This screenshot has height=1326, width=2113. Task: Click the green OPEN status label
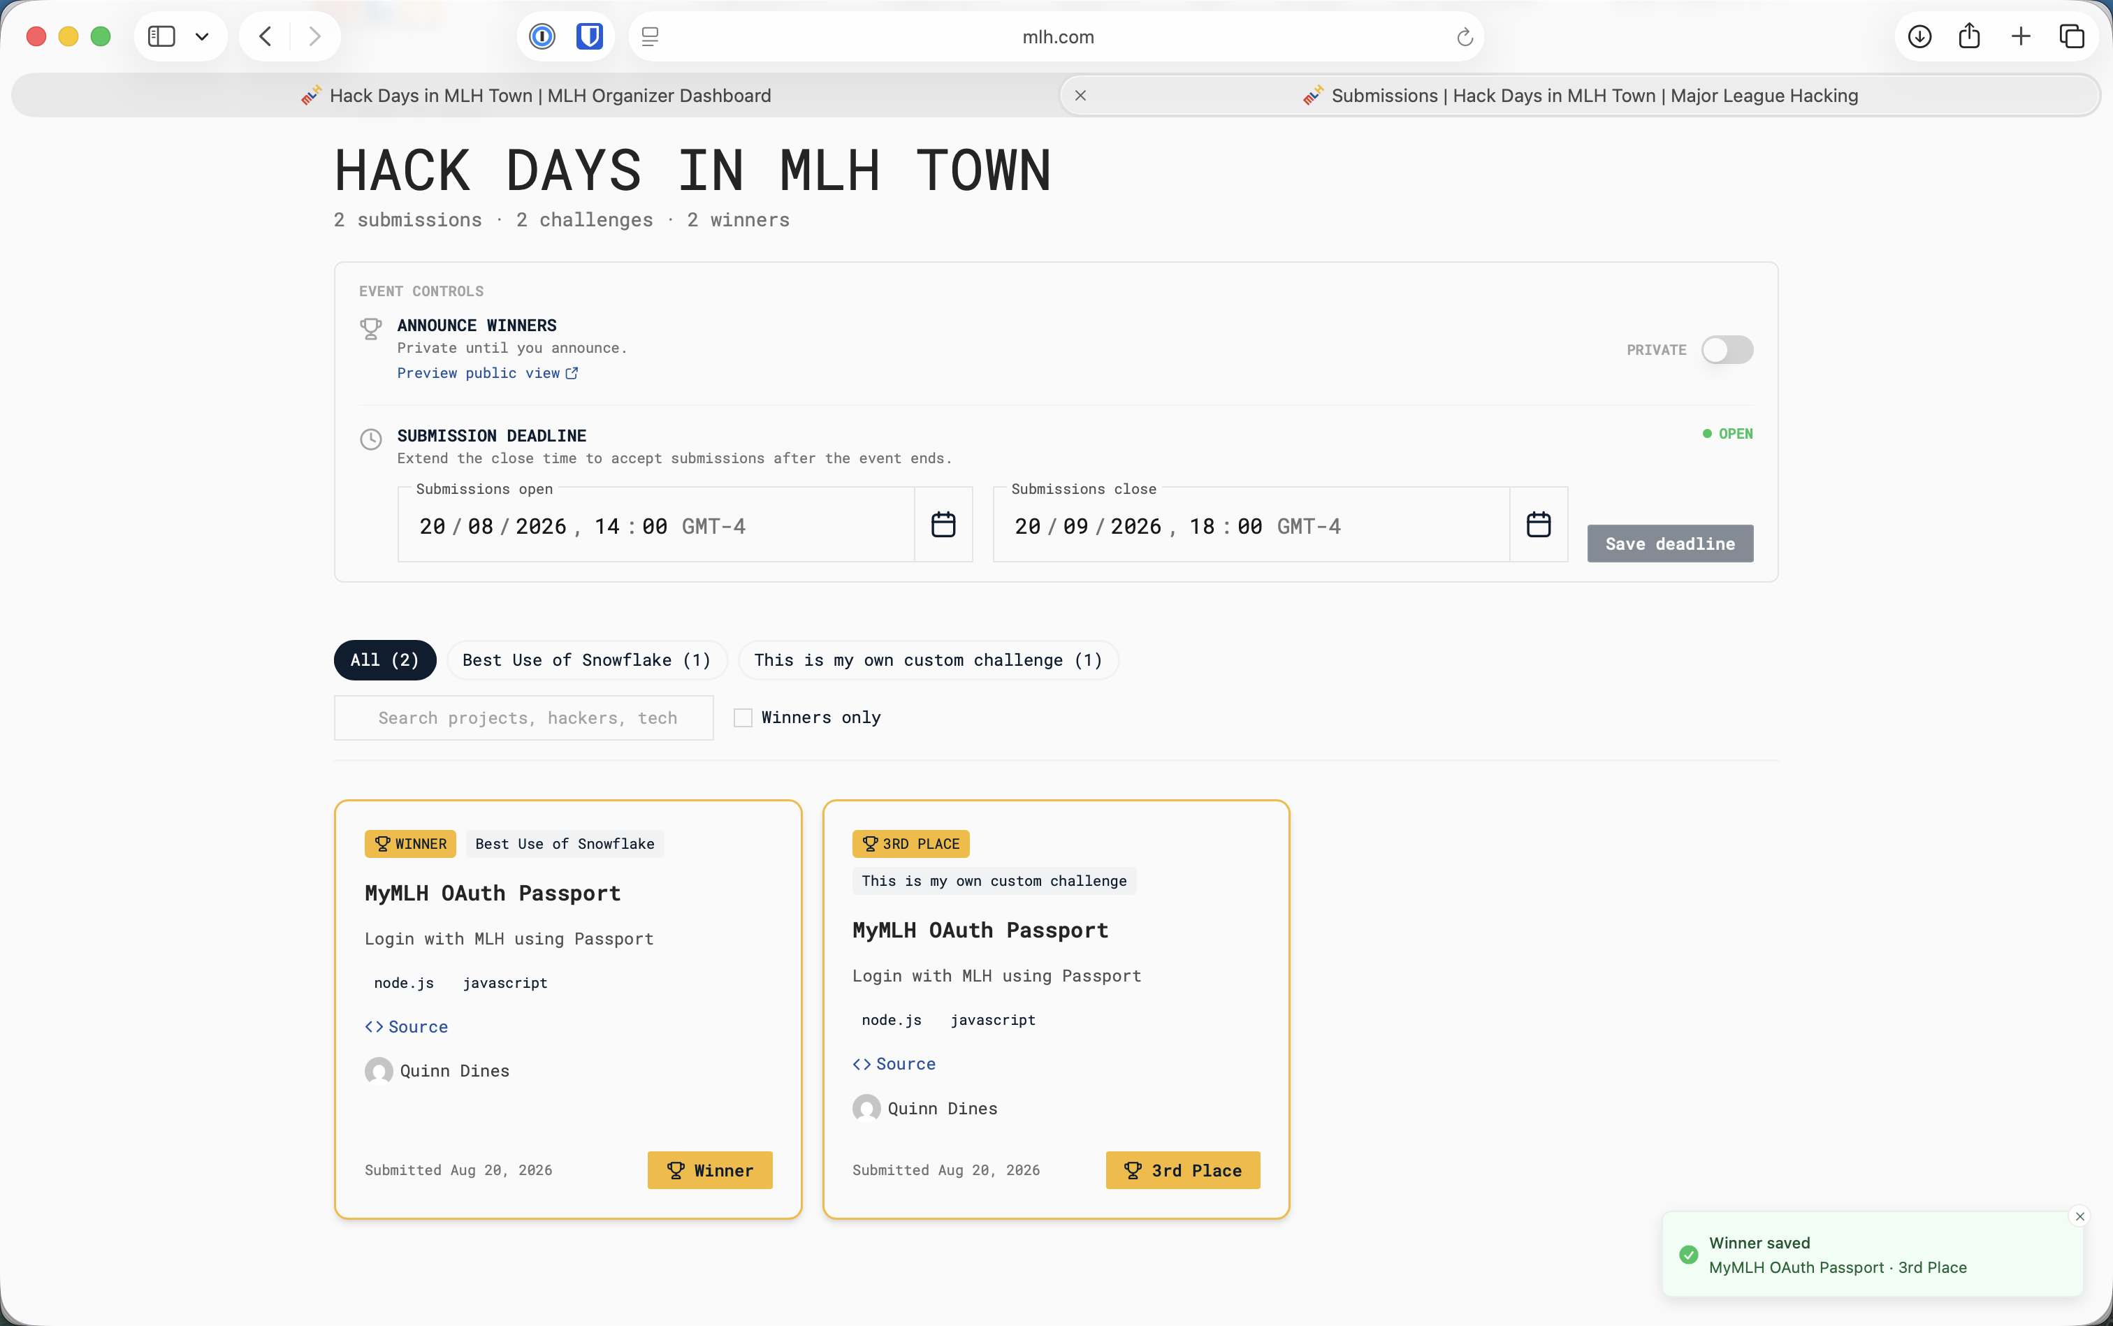tap(1727, 434)
